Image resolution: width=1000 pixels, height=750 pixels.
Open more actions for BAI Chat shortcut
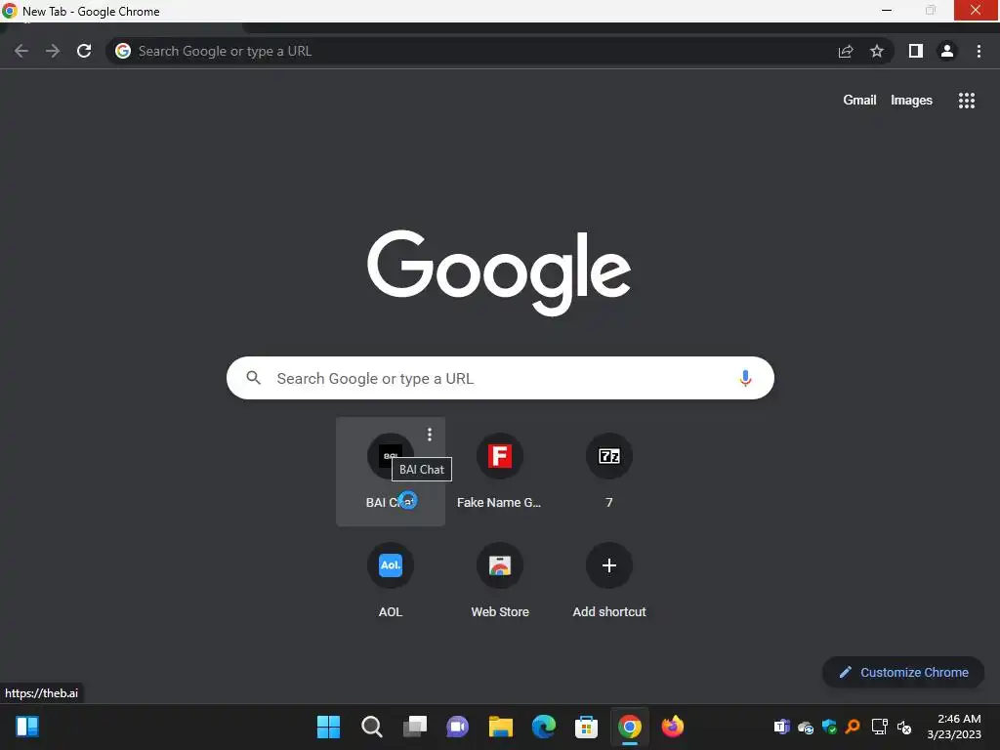coord(430,435)
